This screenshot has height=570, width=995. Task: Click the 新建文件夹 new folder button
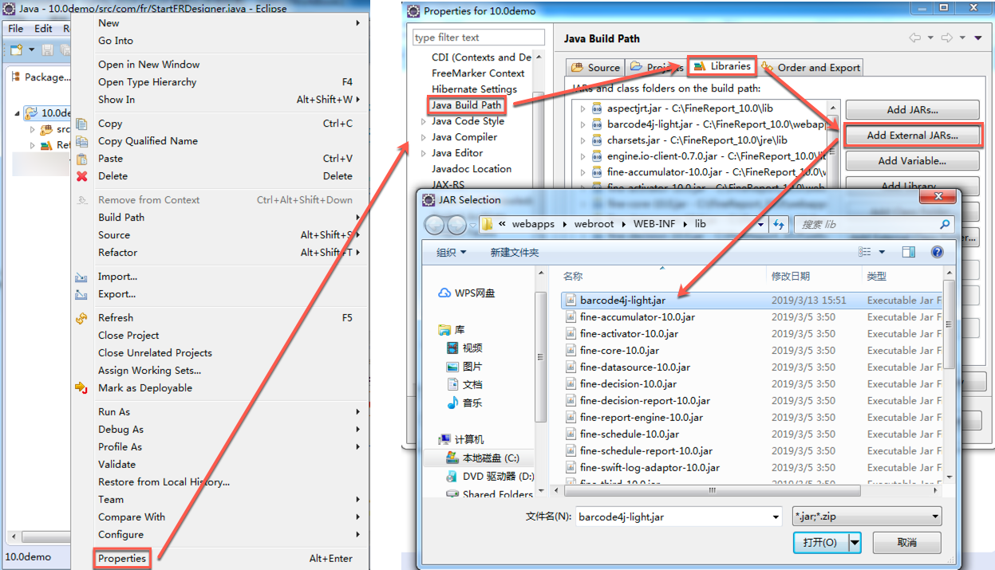click(515, 253)
